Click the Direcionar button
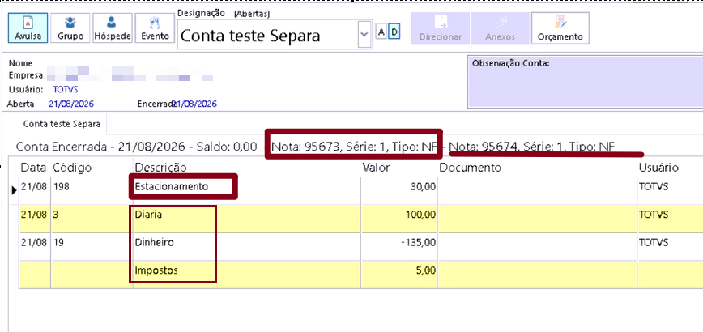Image resolution: width=703 pixels, height=332 pixels. pos(441,28)
